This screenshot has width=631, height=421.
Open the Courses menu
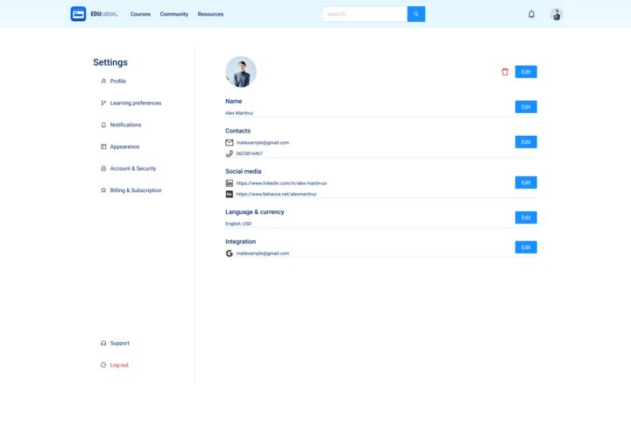[140, 14]
